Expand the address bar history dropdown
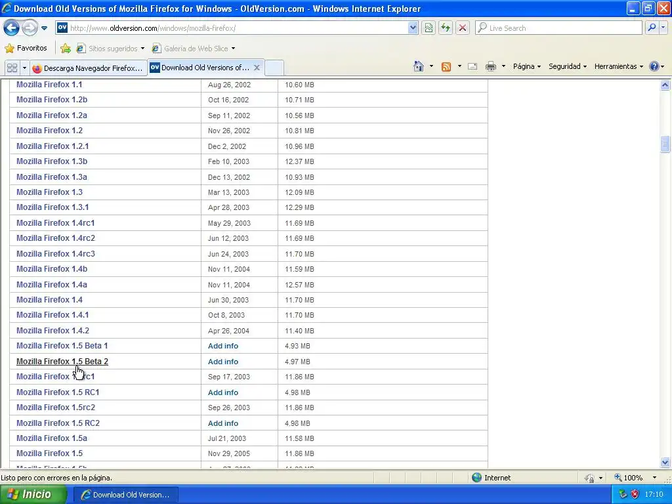The height and width of the screenshot is (504, 672). click(413, 28)
